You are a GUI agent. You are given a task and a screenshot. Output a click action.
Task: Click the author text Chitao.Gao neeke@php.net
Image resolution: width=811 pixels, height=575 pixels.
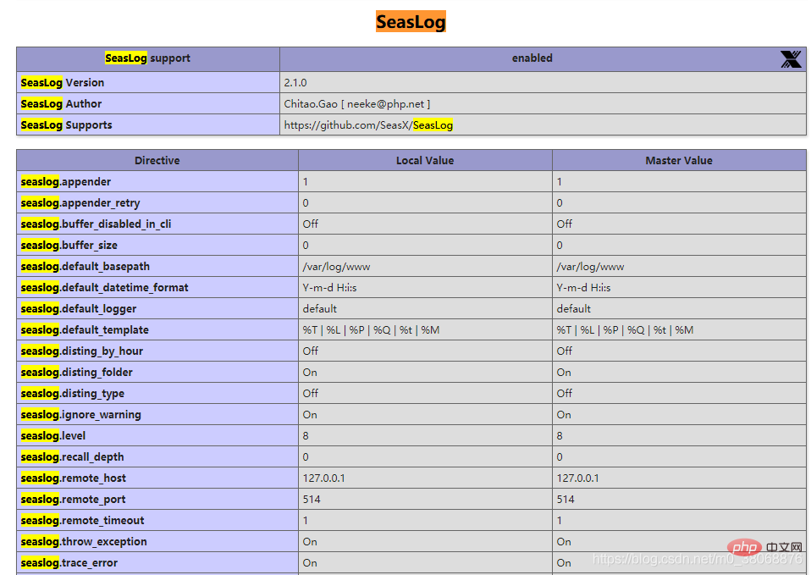pyautogui.click(x=357, y=104)
